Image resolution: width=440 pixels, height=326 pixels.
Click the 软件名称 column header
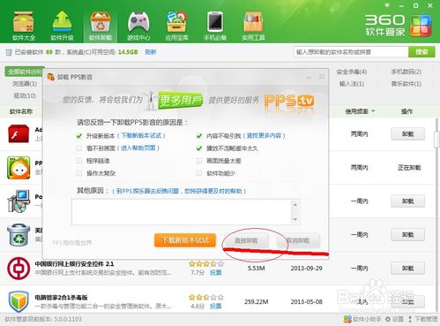pyautogui.click(x=21, y=111)
